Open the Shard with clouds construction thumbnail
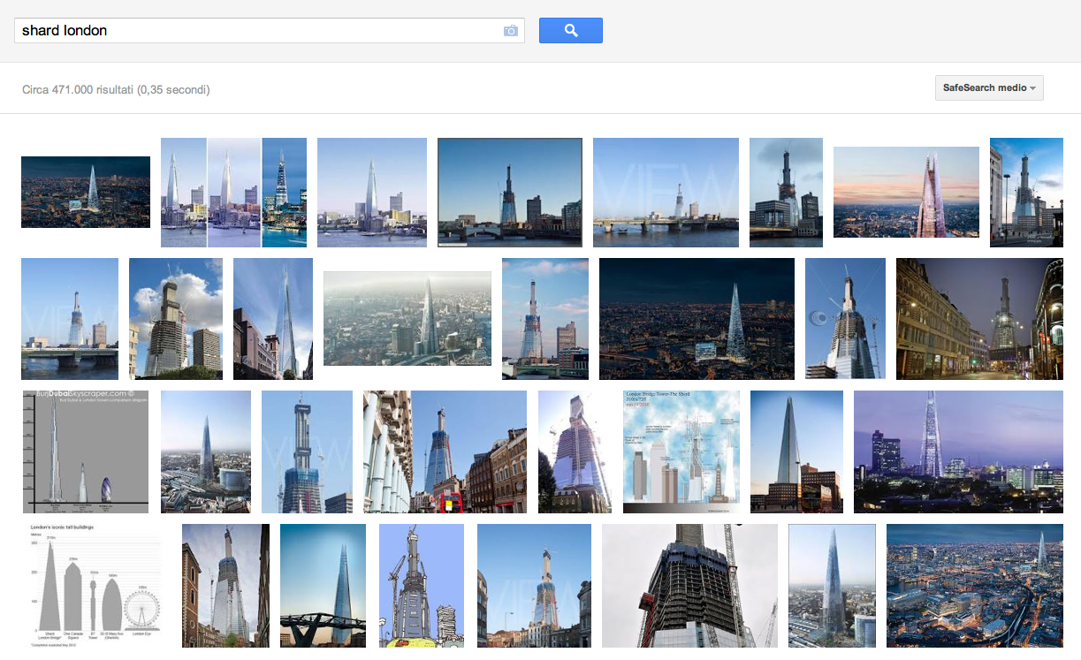Screen dimensions: 1081x660 click(176, 318)
